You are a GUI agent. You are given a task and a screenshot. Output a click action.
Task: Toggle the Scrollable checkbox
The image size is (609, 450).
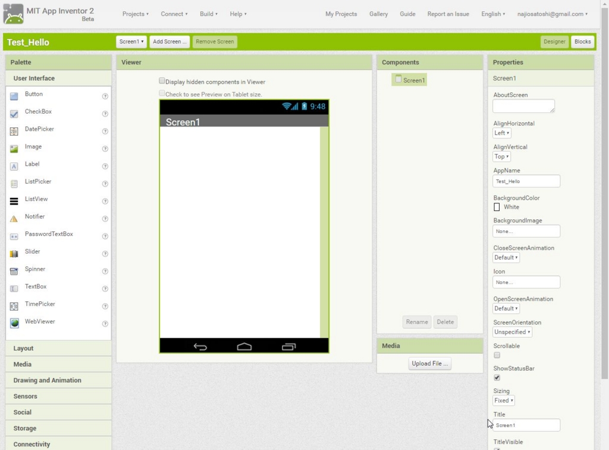(497, 355)
